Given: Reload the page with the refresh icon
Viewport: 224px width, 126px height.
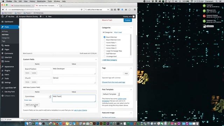Looking at the screenshot, I should (x=82, y=9).
